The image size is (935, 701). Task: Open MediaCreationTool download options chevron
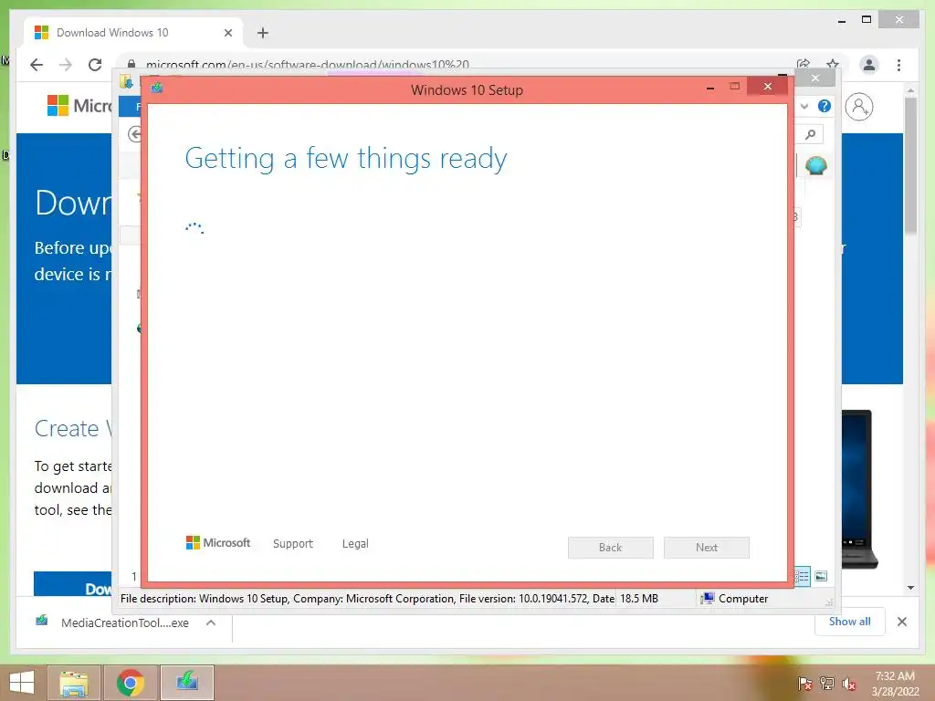(x=211, y=623)
